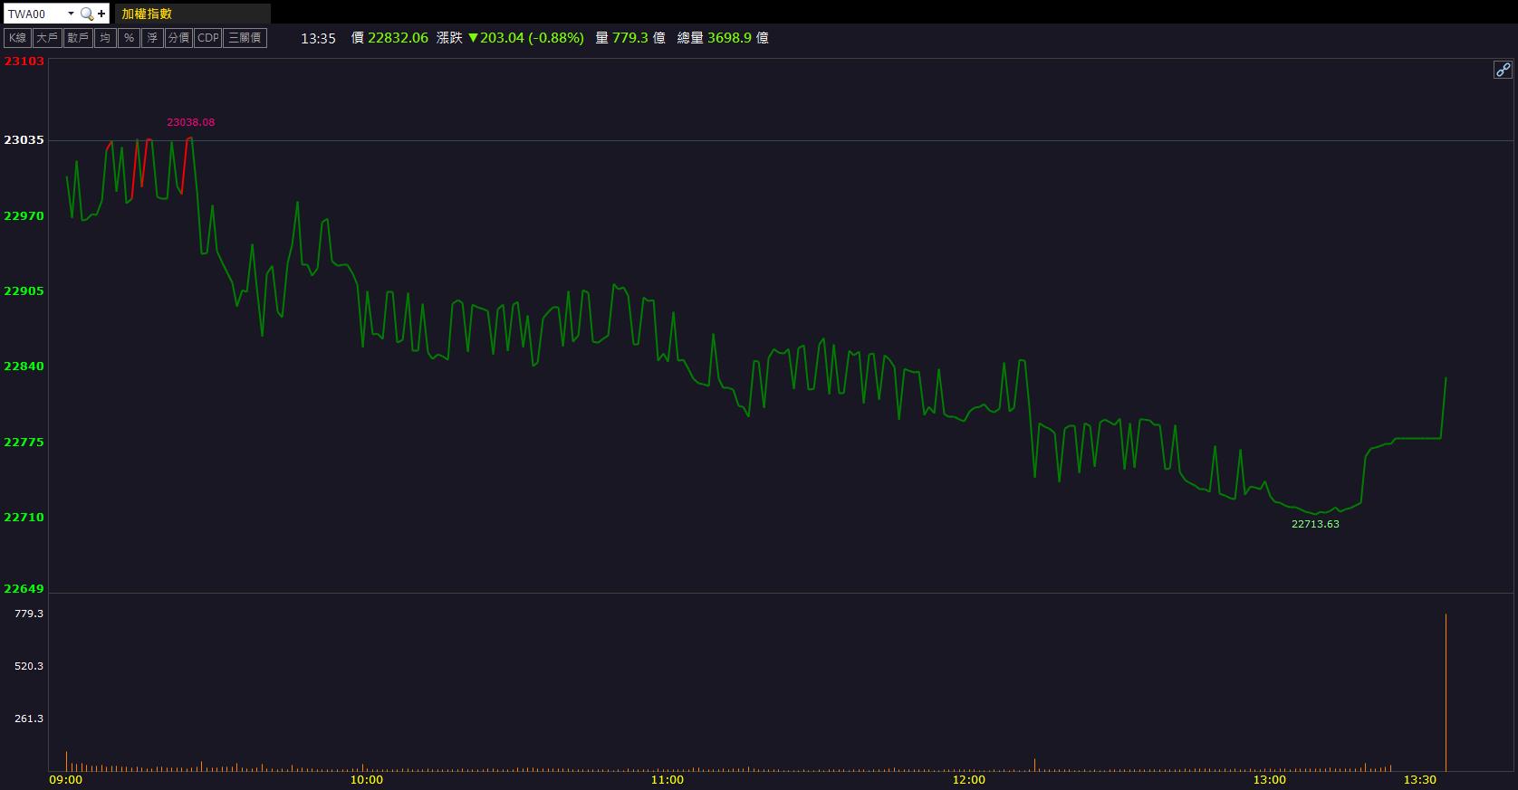The image size is (1518, 790).
Task: Click the 量 volume value 779.3
Action: 630,38
